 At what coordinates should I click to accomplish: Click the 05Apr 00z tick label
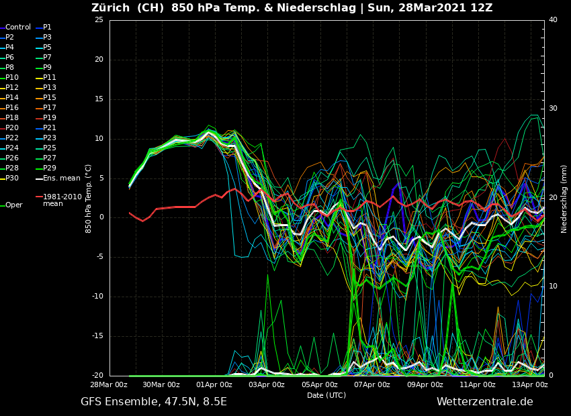pyautogui.click(x=319, y=384)
